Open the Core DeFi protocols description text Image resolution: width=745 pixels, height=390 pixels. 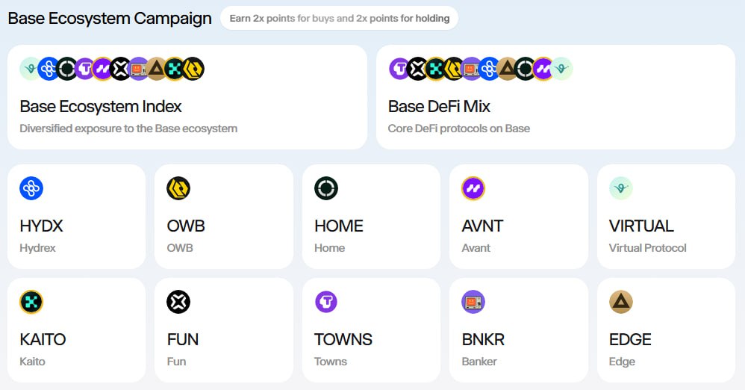[x=458, y=129]
